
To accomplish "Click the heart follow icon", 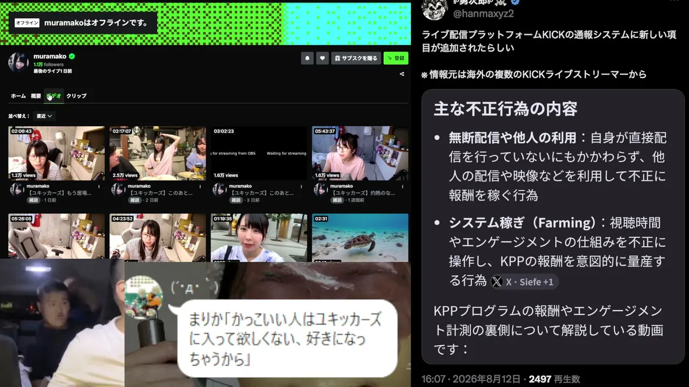I will point(322,58).
